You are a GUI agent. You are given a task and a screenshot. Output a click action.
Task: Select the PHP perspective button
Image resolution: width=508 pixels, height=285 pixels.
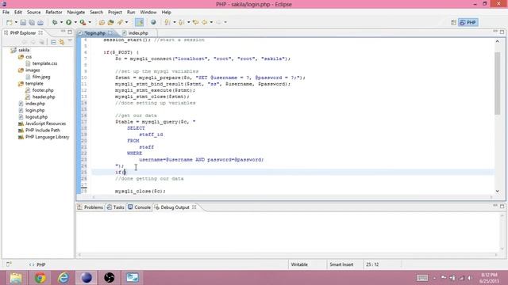pyautogui.click(x=468, y=22)
